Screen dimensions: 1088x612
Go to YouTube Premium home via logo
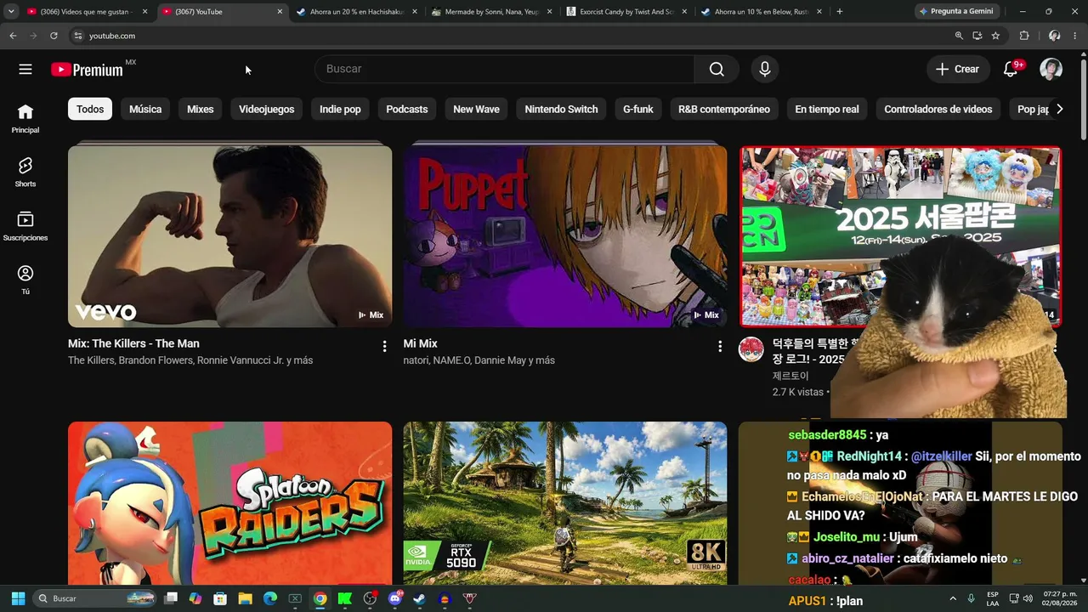click(87, 70)
